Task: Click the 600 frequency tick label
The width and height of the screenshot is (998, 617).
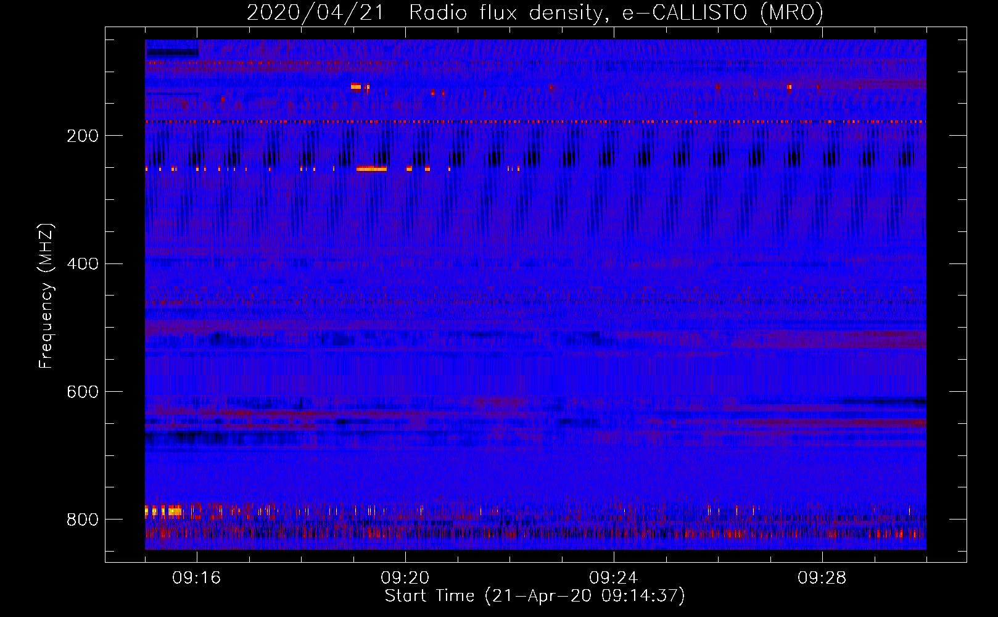Action: click(x=83, y=392)
